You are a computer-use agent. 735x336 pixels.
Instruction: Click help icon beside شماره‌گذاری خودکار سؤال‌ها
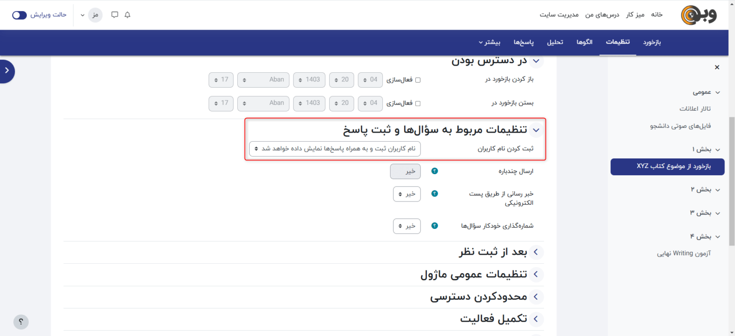pos(434,226)
